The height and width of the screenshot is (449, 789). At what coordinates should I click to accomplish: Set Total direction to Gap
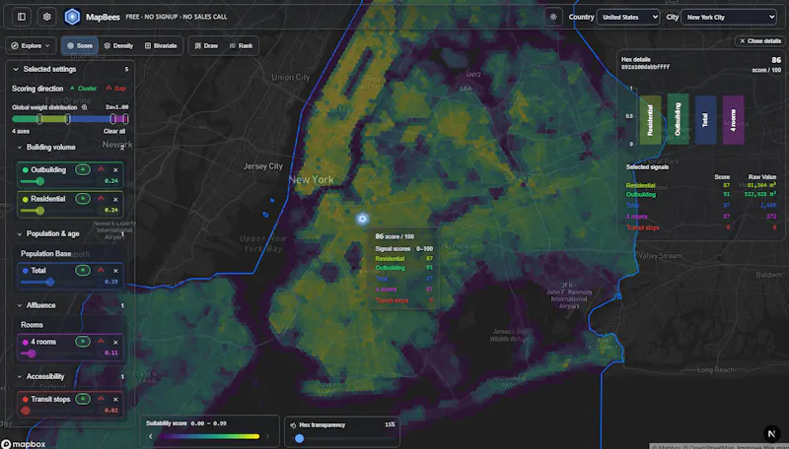(102, 270)
